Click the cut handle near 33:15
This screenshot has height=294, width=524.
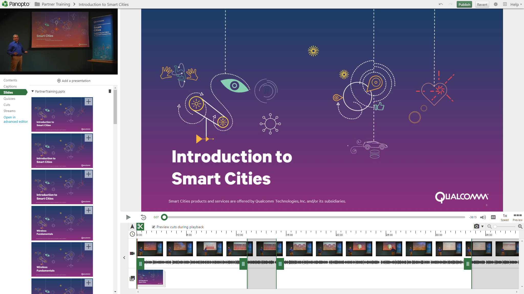tap(468, 264)
